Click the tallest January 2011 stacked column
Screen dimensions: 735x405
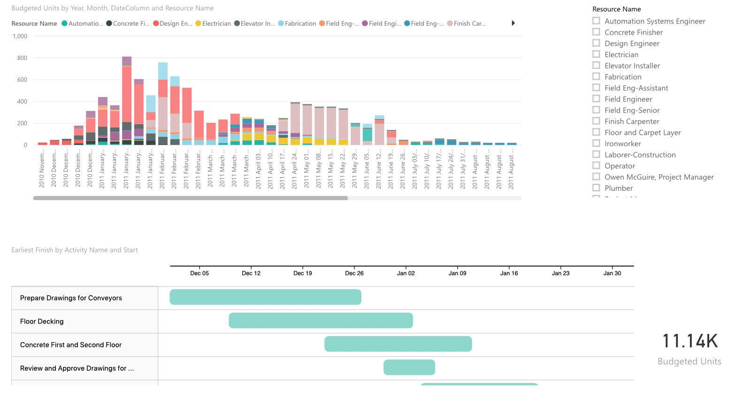[x=127, y=101]
